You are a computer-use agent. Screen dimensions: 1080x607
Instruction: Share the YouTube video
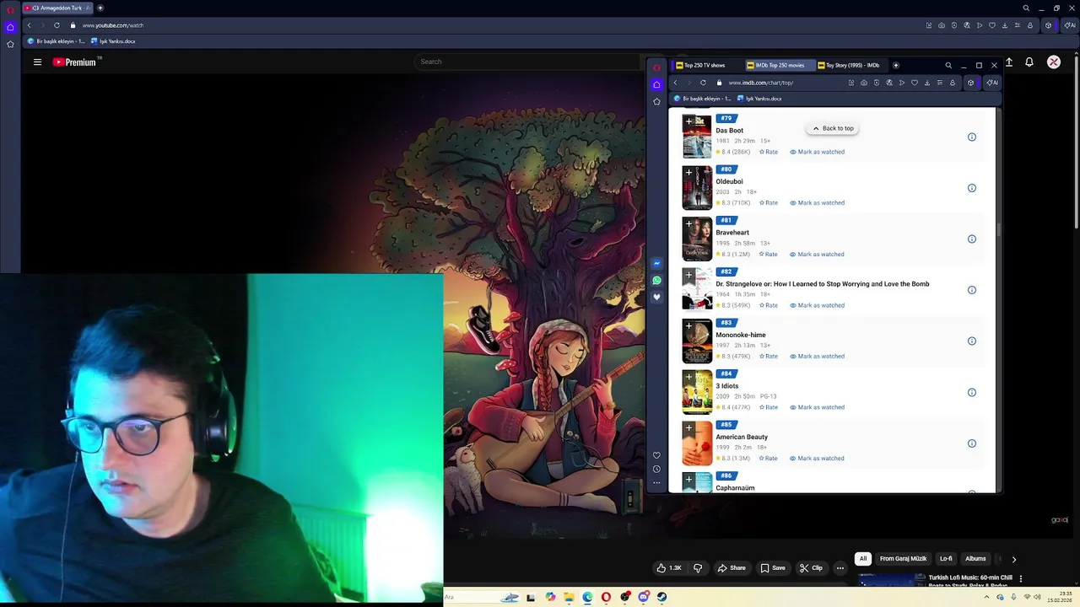coord(732,568)
